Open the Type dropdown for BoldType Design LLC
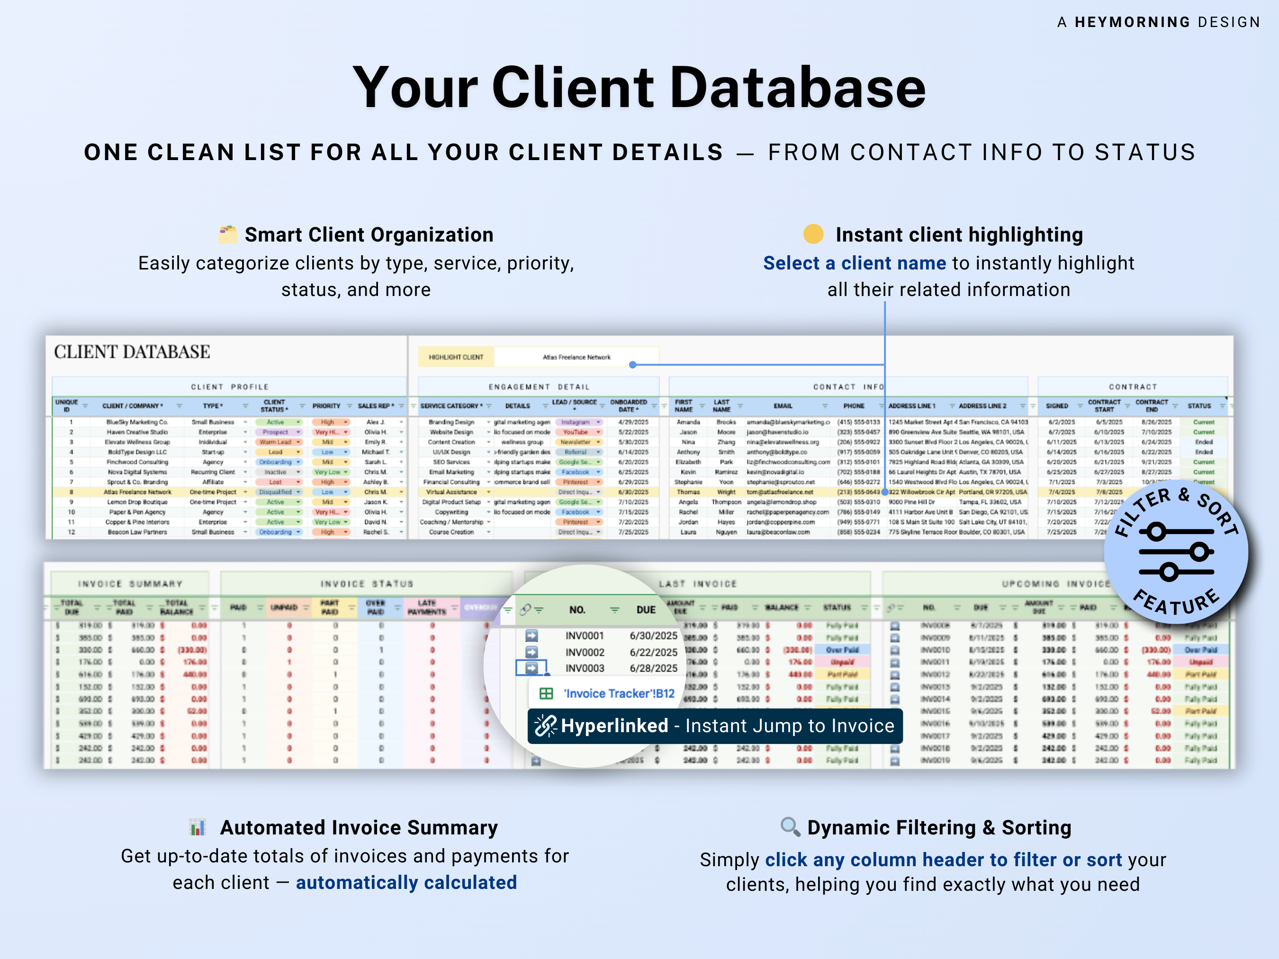 point(245,452)
